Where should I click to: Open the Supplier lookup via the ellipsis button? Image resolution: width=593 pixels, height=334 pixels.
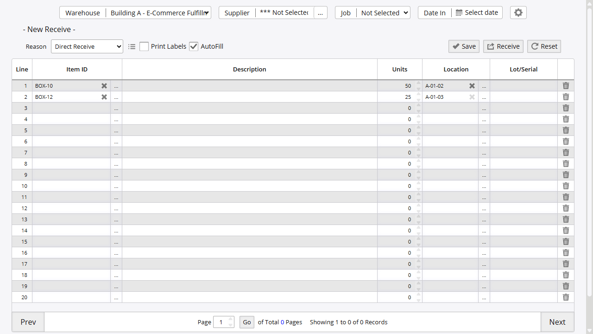tap(321, 13)
